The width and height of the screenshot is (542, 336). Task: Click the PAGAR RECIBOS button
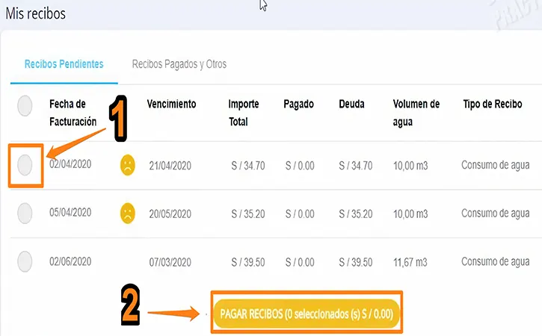pyautogui.click(x=307, y=314)
